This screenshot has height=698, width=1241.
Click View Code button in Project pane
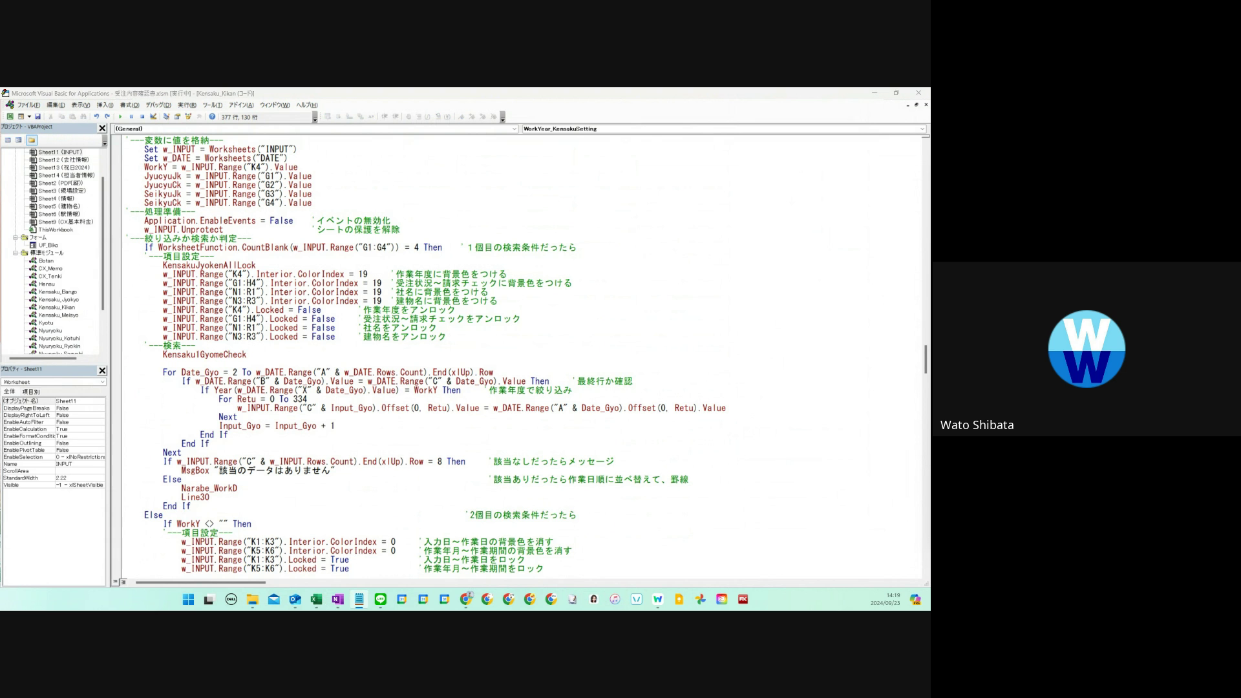[x=8, y=140]
